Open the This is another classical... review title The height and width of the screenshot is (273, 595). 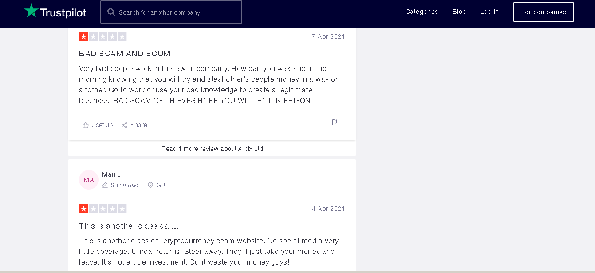(129, 226)
